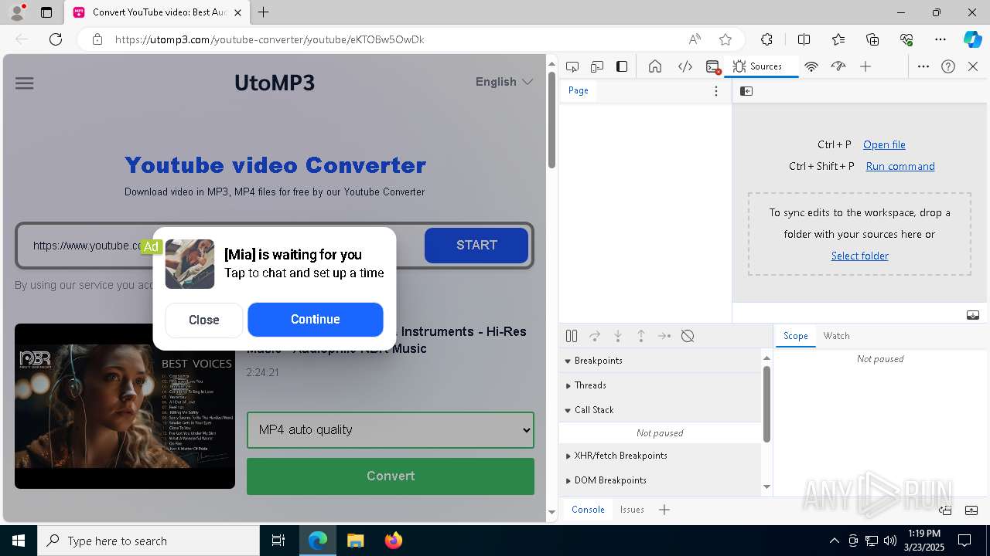
Task: Click the show debugger sidebar icon
Action: [x=973, y=315]
